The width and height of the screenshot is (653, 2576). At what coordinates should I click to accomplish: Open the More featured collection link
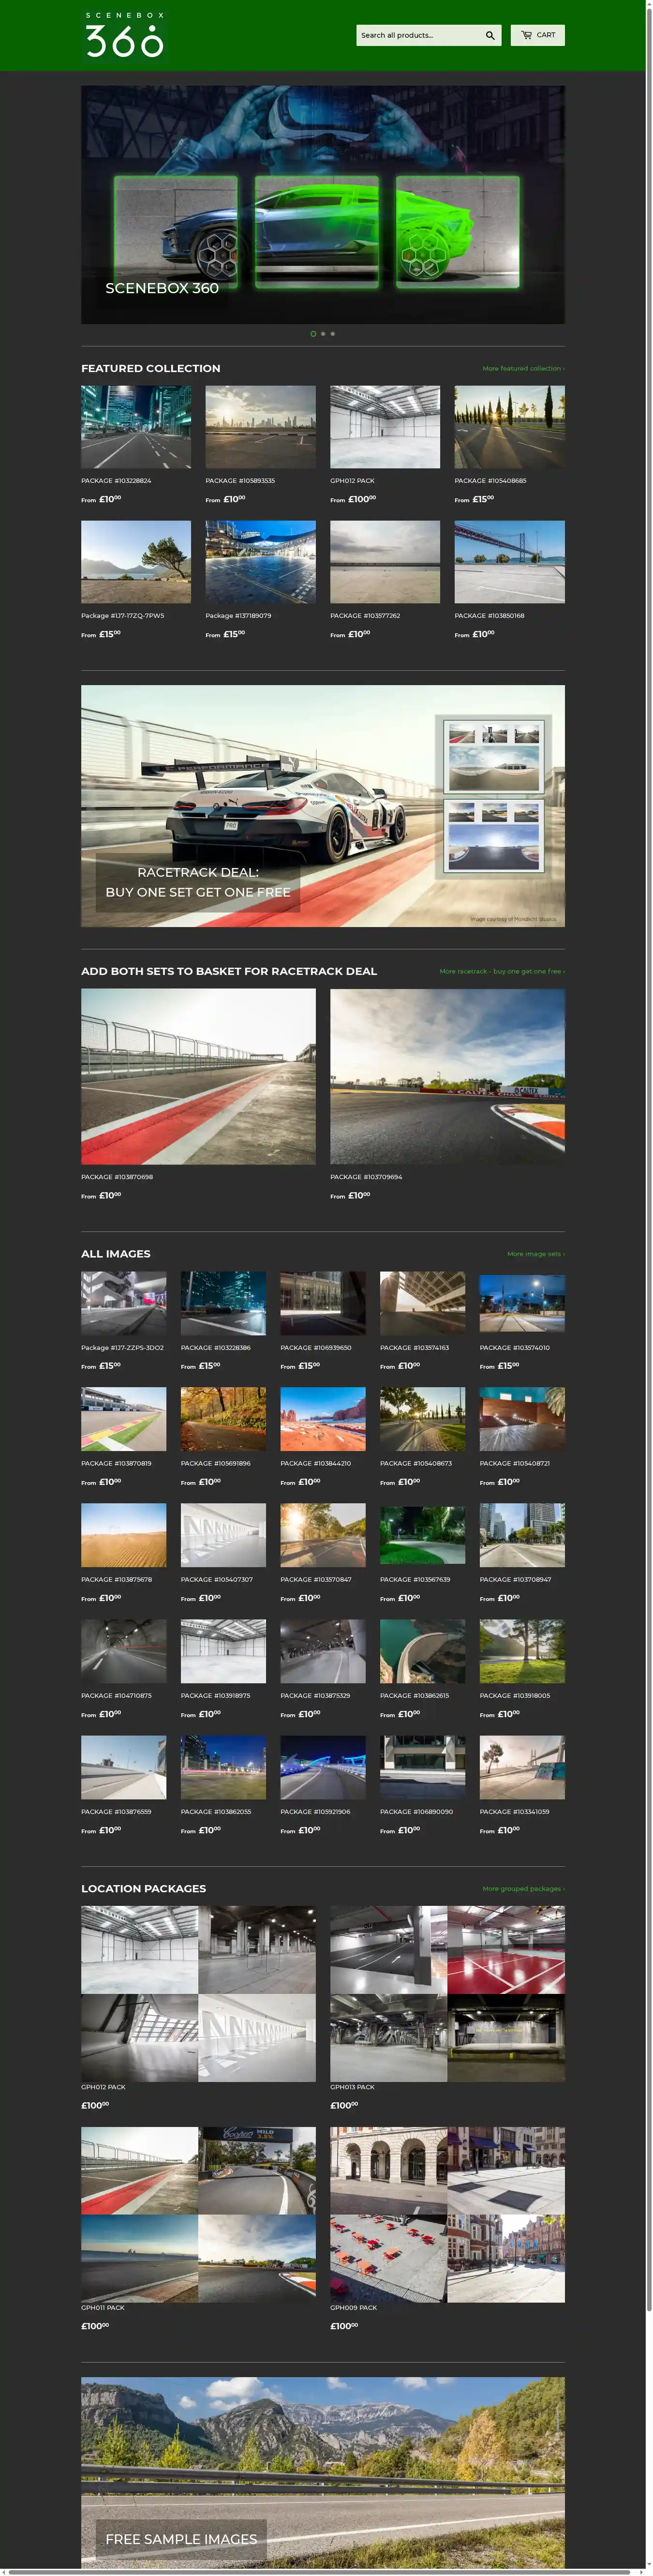523,369
